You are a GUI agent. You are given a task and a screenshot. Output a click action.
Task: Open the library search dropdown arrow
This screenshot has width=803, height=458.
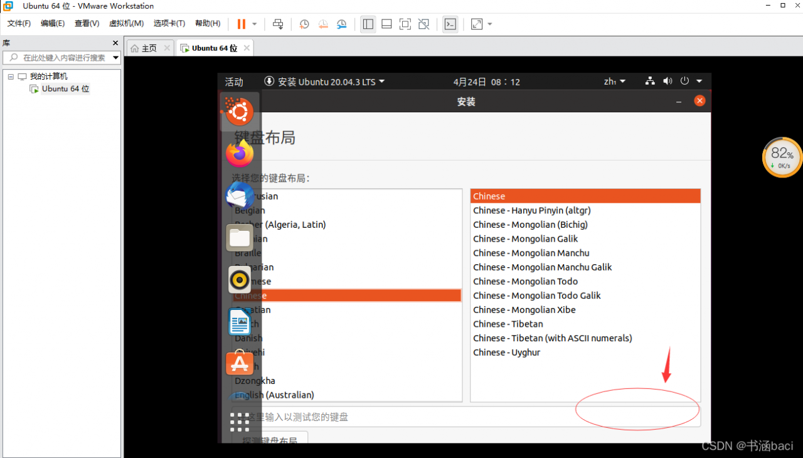(116, 58)
